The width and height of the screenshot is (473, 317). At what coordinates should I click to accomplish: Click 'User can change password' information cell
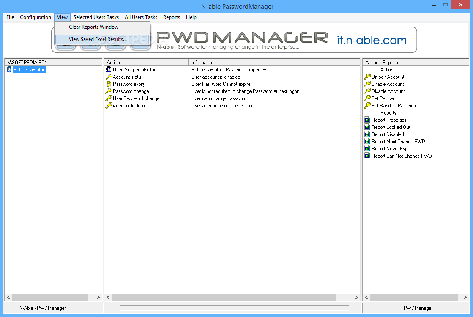click(x=219, y=98)
